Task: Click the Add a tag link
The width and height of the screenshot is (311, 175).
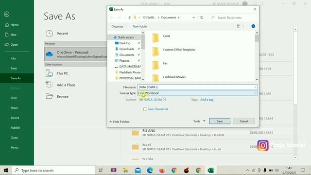Action: click(207, 100)
